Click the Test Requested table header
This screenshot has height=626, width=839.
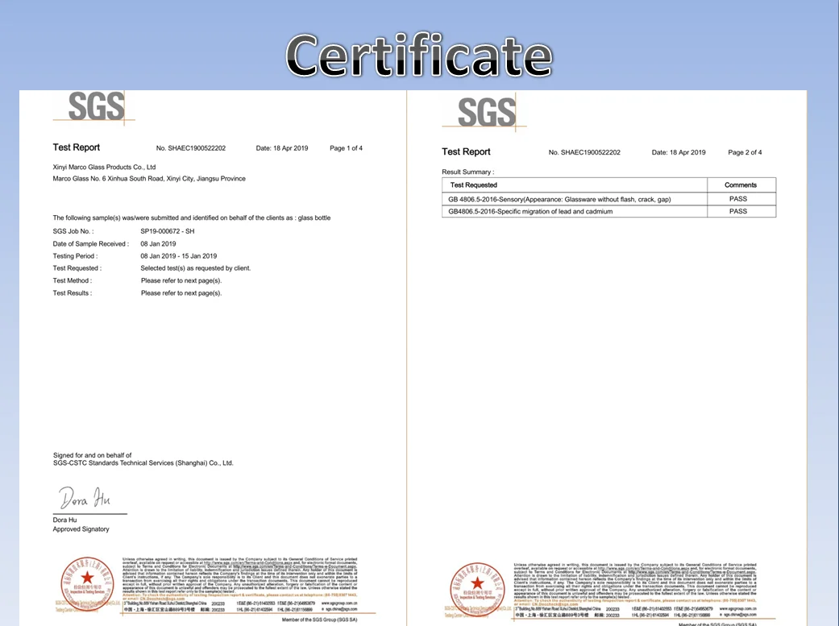coord(474,184)
